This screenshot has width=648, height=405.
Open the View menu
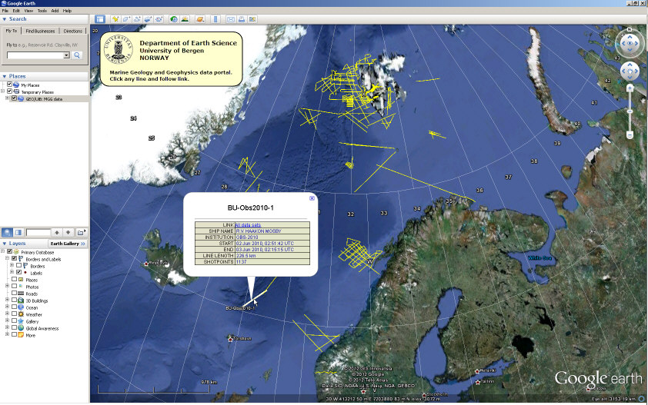28,11
